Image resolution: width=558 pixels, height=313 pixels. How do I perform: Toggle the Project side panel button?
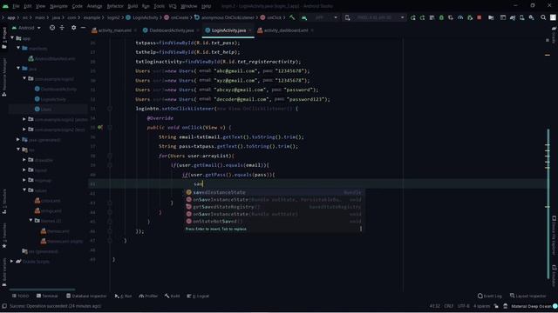point(4,37)
